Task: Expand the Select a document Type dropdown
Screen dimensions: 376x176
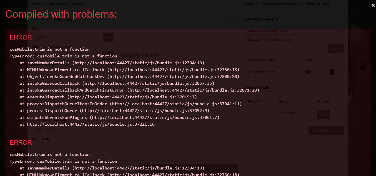Action: (x=338, y=30)
